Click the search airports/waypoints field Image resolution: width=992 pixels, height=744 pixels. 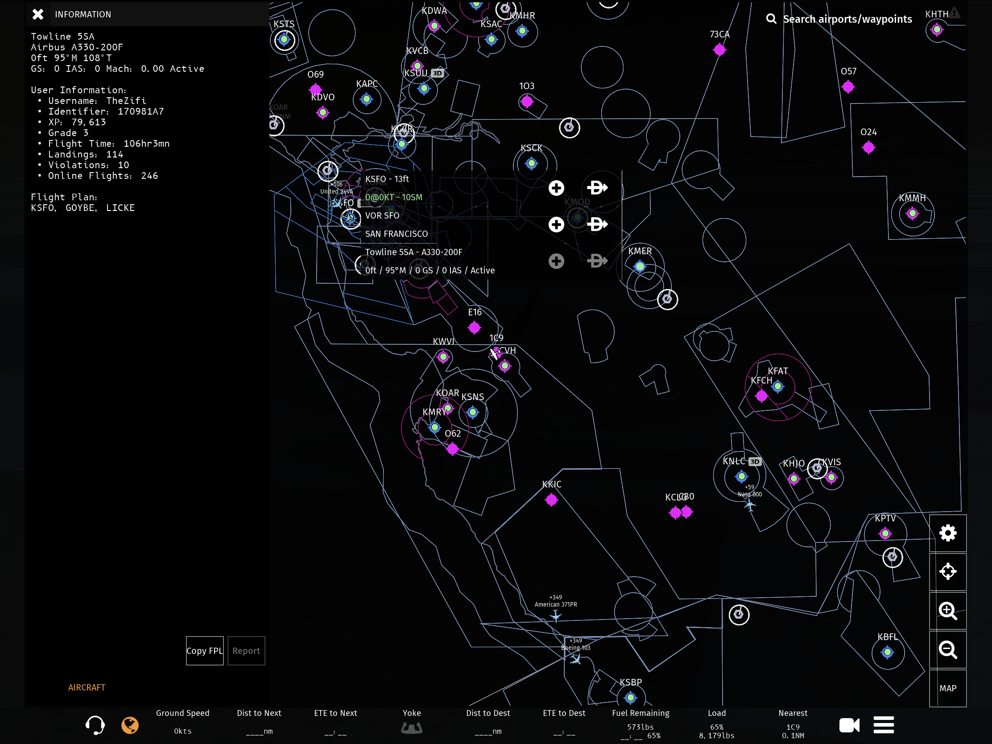(847, 19)
